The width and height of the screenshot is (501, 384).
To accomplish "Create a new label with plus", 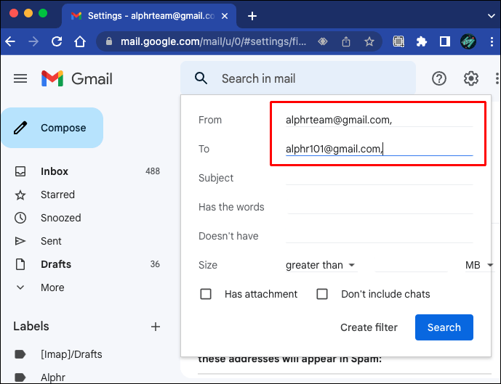I will [156, 327].
